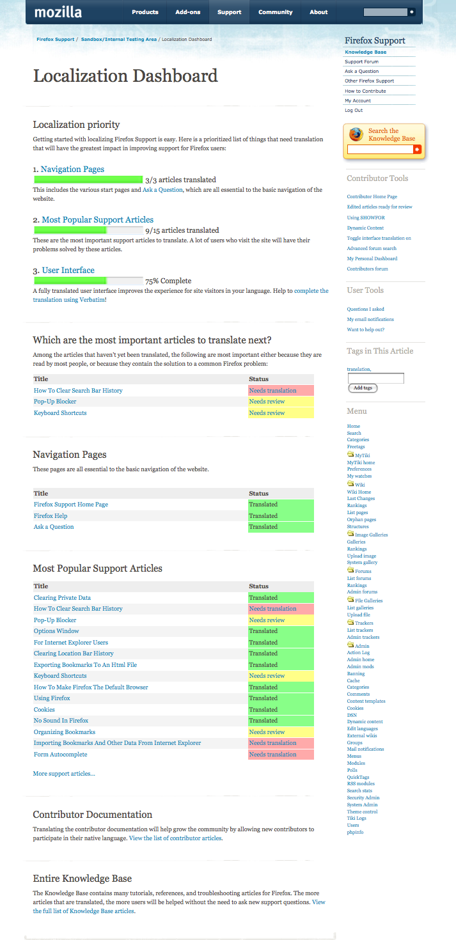456x940 pixels.
Task: Open the About menu
Action: 318,12
